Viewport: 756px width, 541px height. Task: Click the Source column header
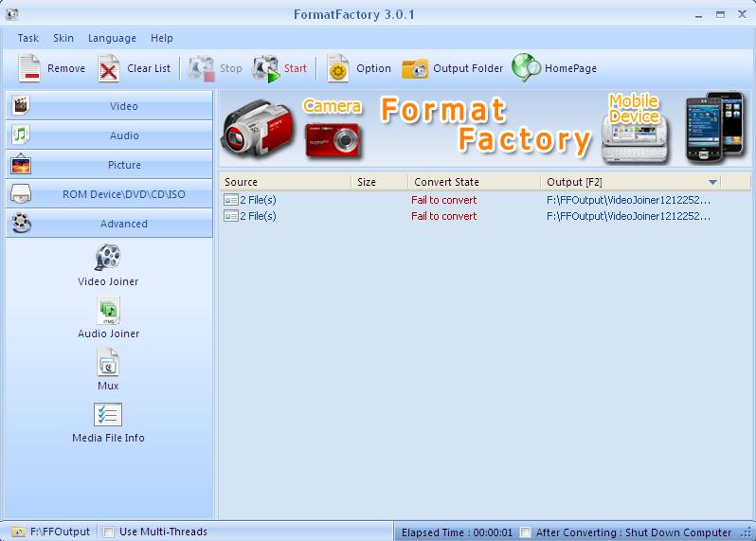point(285,182)
